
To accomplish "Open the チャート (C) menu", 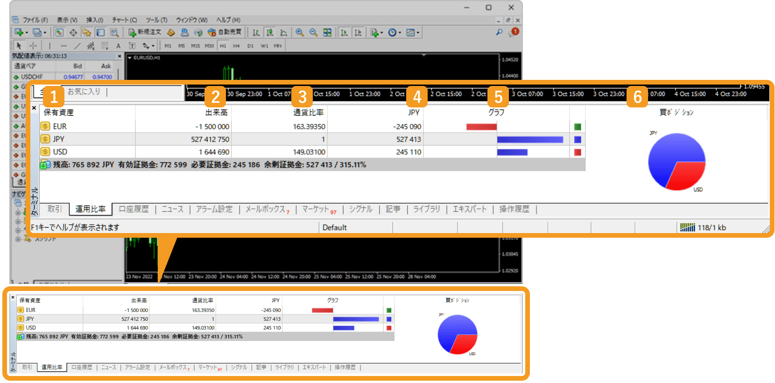I will click(124, 20).
